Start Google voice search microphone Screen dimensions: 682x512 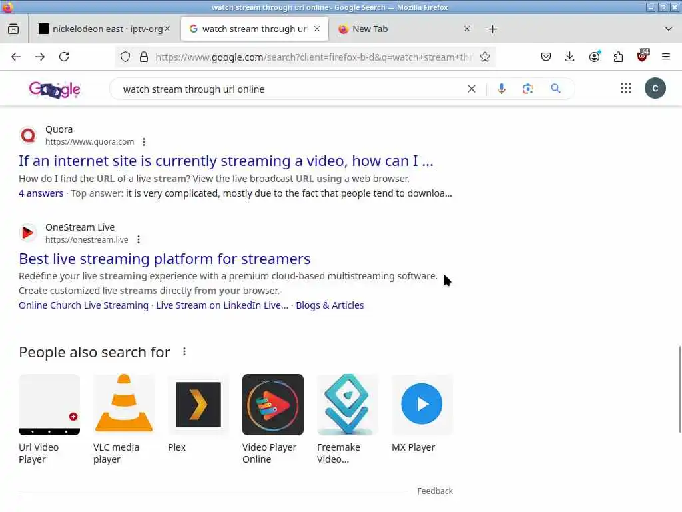point(501,89)
